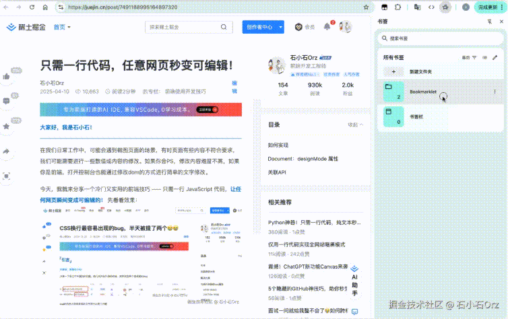Open Bookmarklet folder's three-dot menu
Image resolution: width=508 pixels, height=319 pixels.
point(495,92)
